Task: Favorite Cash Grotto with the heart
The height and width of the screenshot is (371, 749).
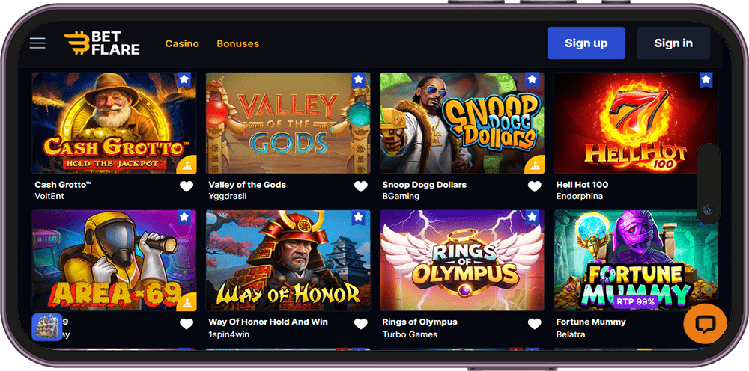Action: [187, 186]
